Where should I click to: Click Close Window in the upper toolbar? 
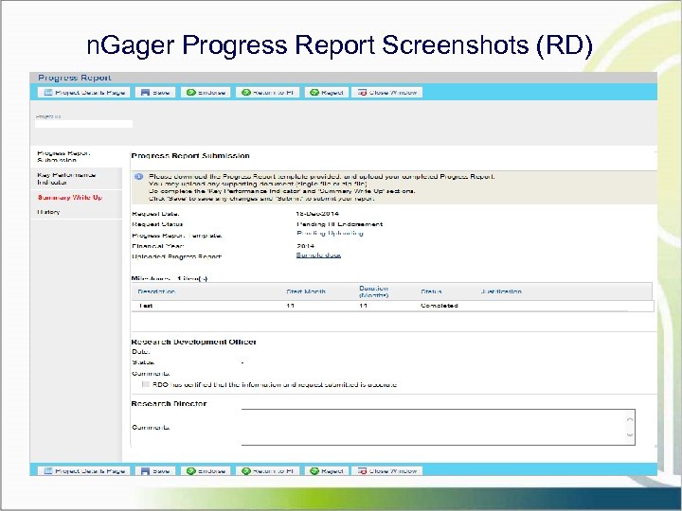[387, 93]
